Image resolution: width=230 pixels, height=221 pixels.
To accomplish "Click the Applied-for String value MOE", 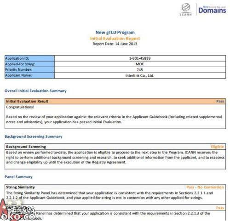I will click(140, 64).
